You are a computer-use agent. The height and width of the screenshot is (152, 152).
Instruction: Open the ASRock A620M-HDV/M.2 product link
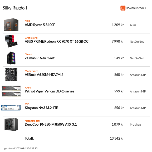click(x=44, y=75)
